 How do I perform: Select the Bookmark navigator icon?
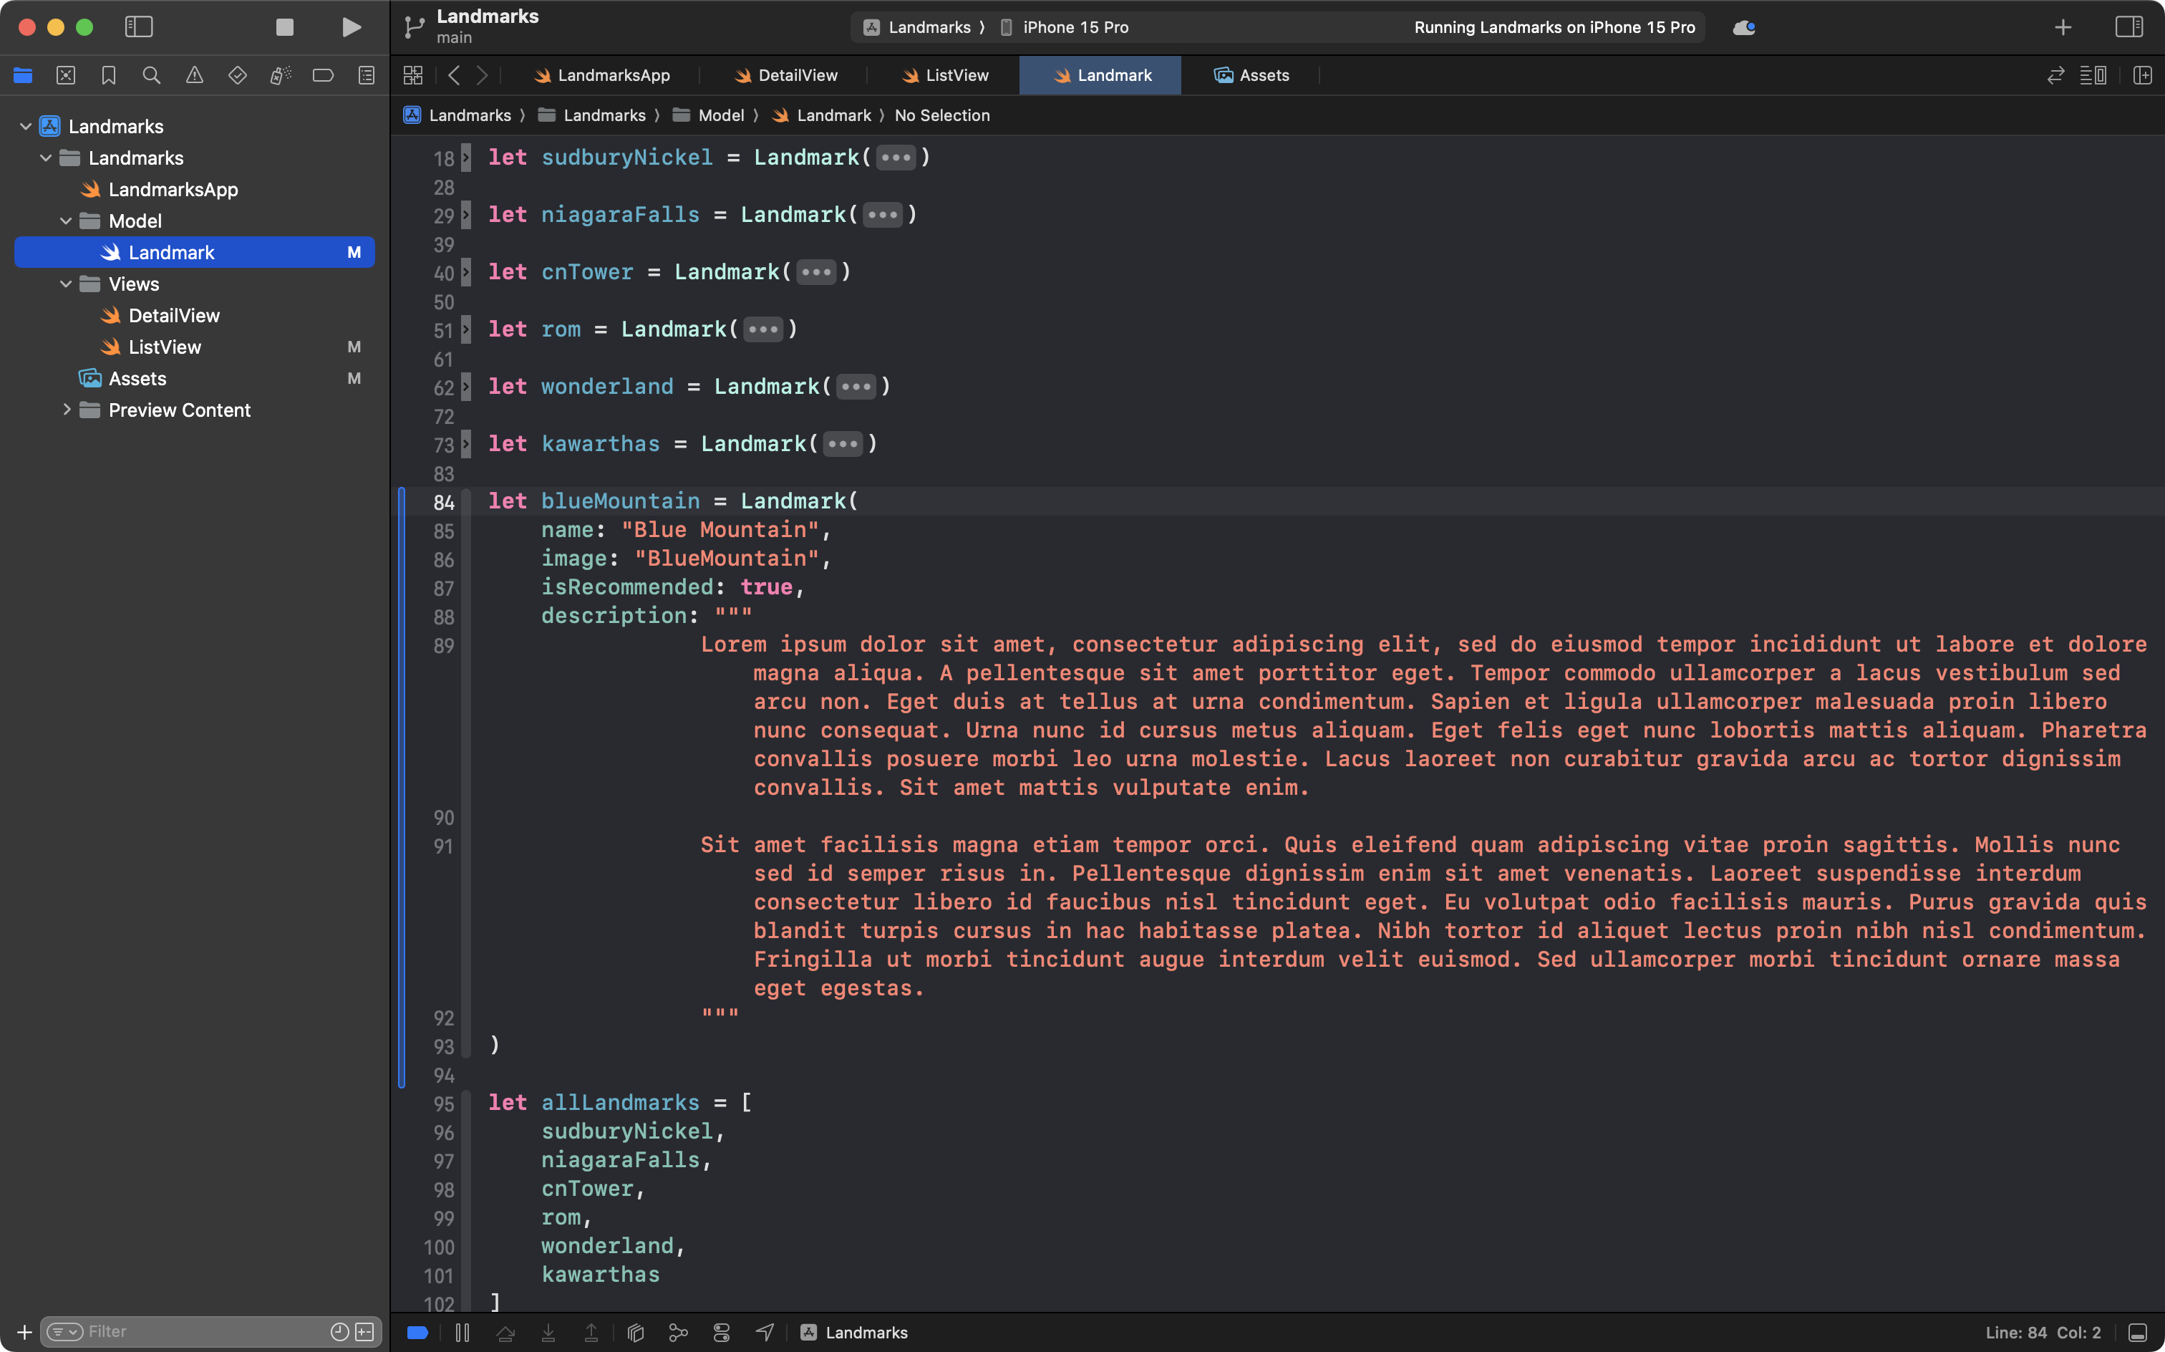(109, 75)
